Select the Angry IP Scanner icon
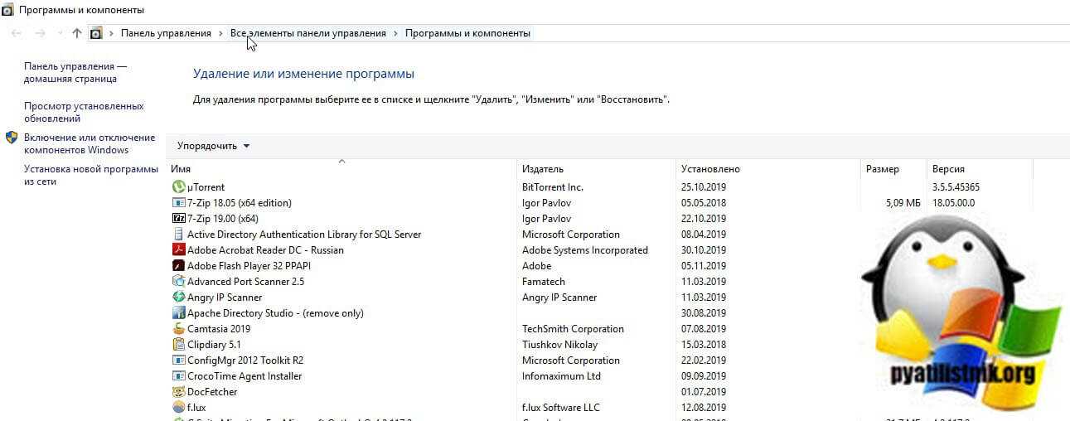This screenshot has width=1070, height=421. [x=178, y=298]
